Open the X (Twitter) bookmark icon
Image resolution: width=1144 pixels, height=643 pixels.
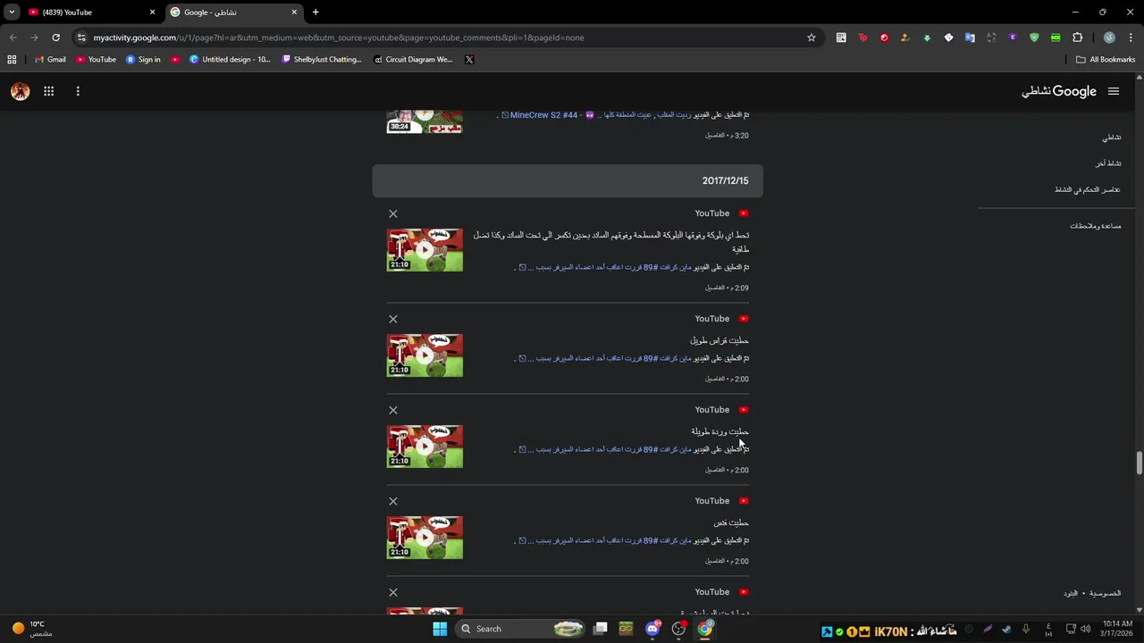point(469,60)
